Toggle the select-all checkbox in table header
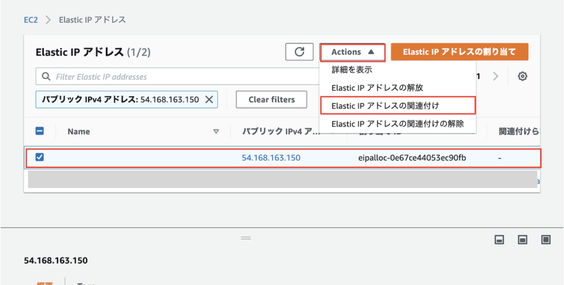564x285 pixels. pyautogui.click(x=40, y=131)
